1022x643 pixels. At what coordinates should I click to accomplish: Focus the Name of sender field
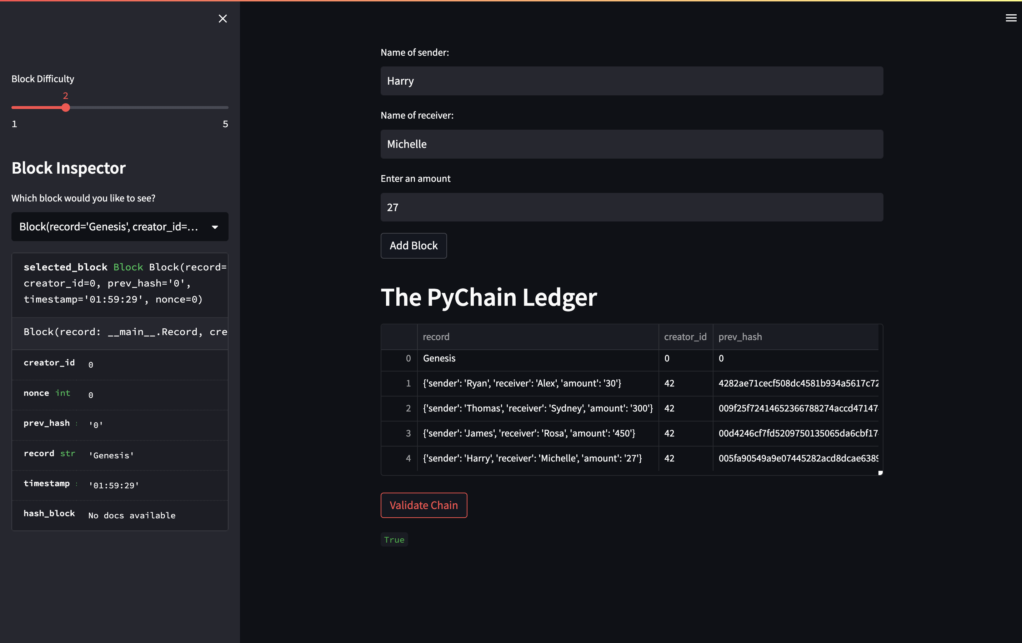(x=632, y=81)
